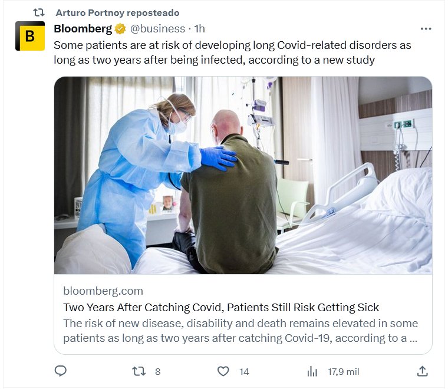This screenshot has width=448, height=389.
Task: Open the "Arturo Portnoy reposteado" link
Action: [x=117, y=12]
